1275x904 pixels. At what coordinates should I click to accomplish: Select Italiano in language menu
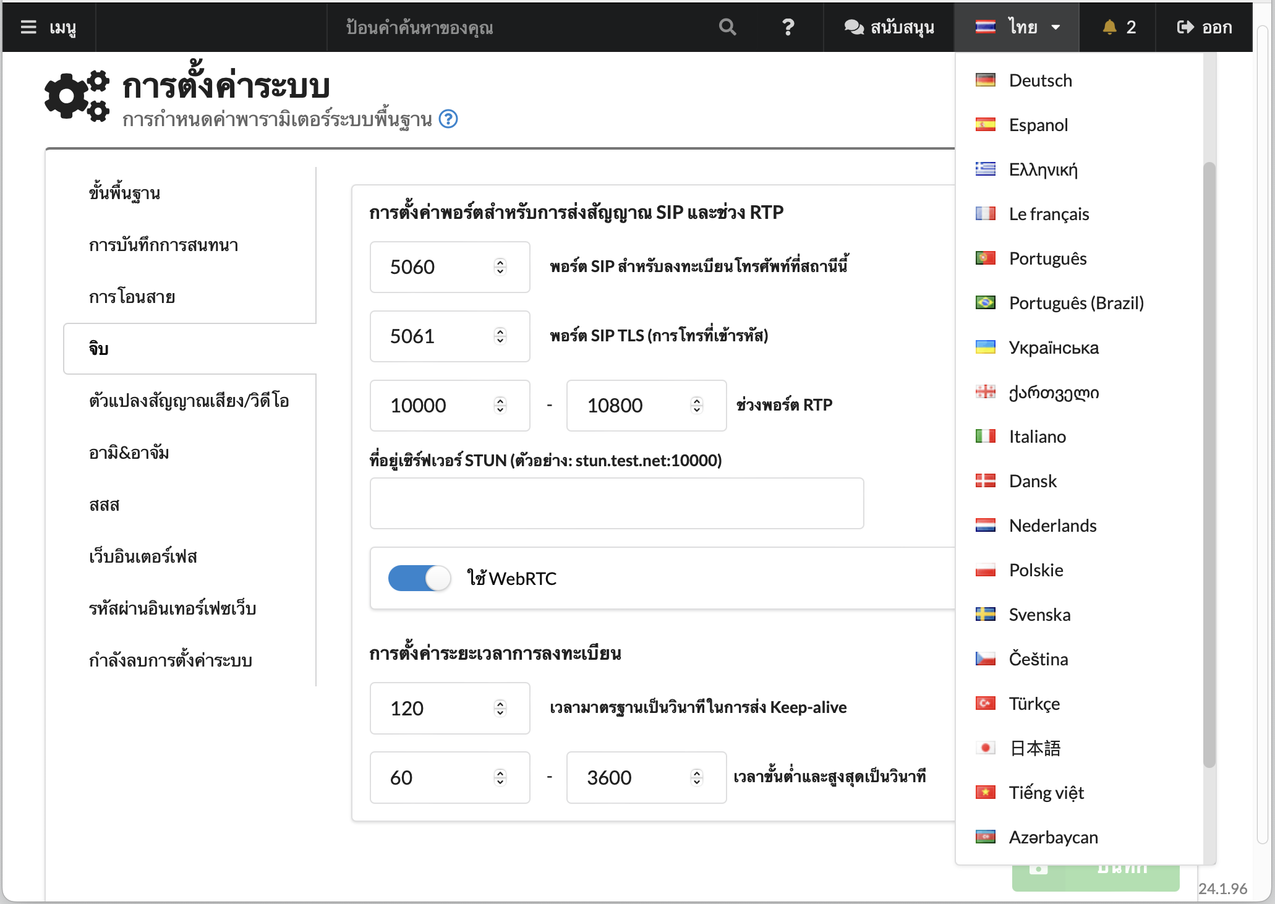click(x=1037, y=437)
